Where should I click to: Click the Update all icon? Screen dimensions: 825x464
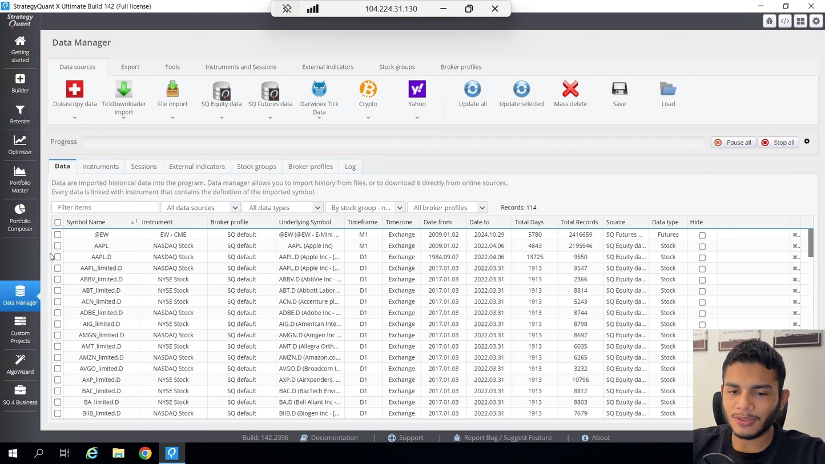473,89
